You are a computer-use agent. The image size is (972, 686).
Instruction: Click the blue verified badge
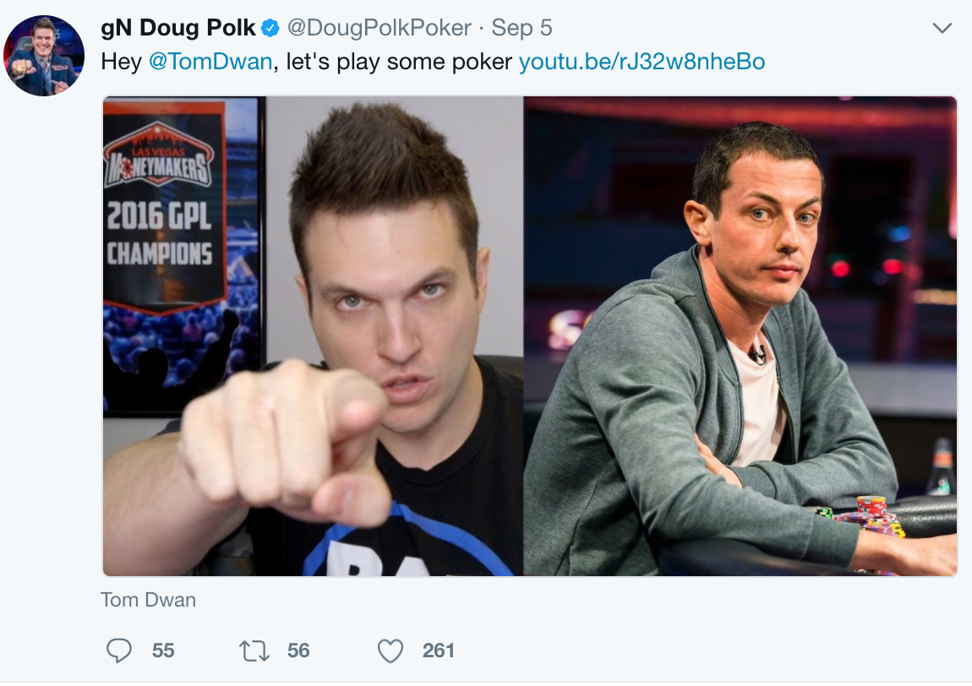(x=270, y=28)
